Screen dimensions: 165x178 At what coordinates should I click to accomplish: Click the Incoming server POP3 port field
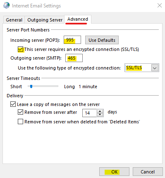[x=72, y=40]
